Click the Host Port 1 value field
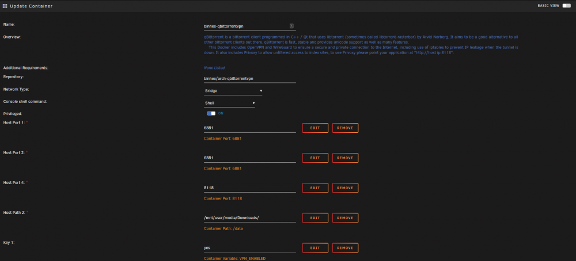The image size is (576, 261). (x=250, y=128)
